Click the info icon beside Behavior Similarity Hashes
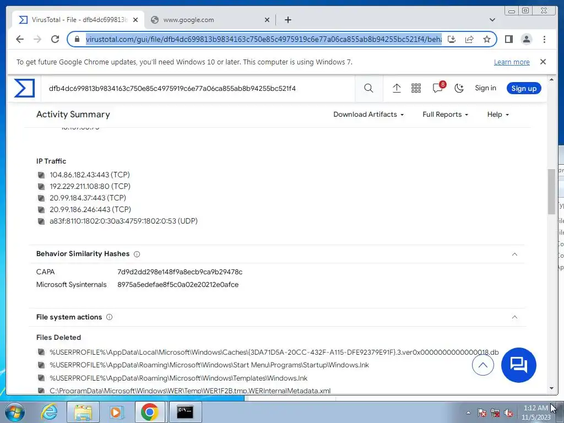The height and width of the screenshot is (423, 564). (137, 254)
